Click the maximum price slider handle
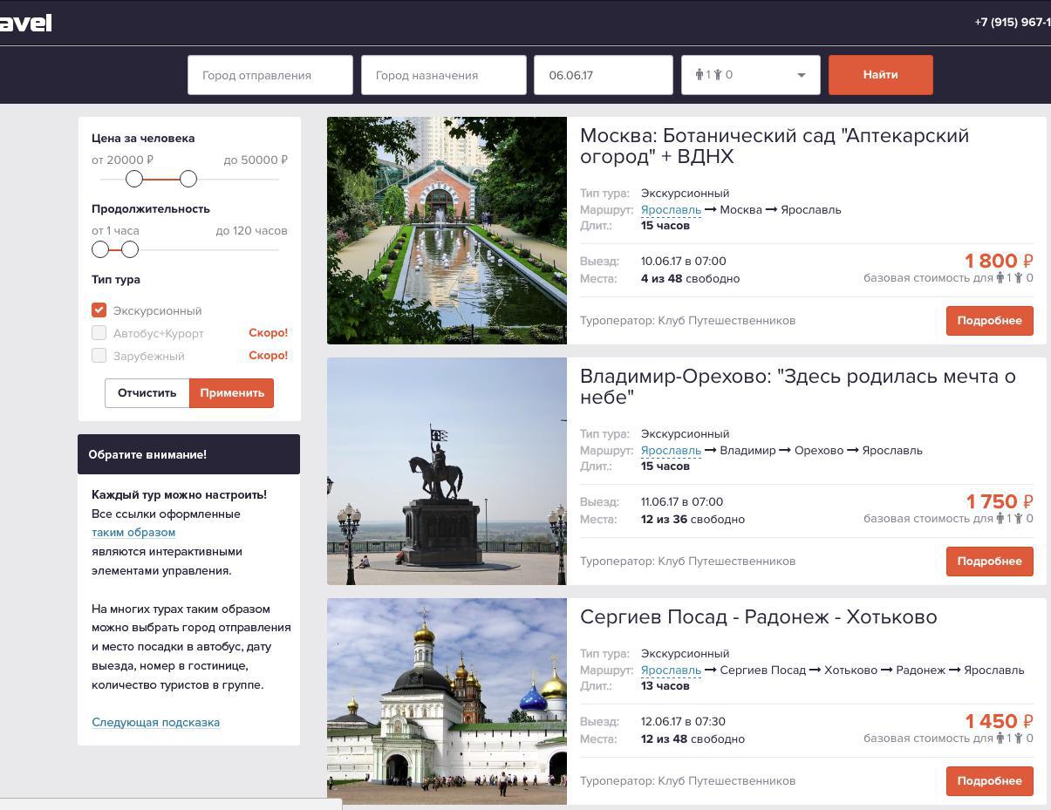 [x=188, y=179]
